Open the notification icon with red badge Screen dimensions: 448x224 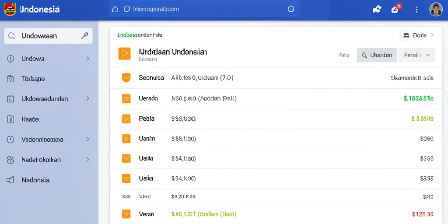click(x=395, y=9)
